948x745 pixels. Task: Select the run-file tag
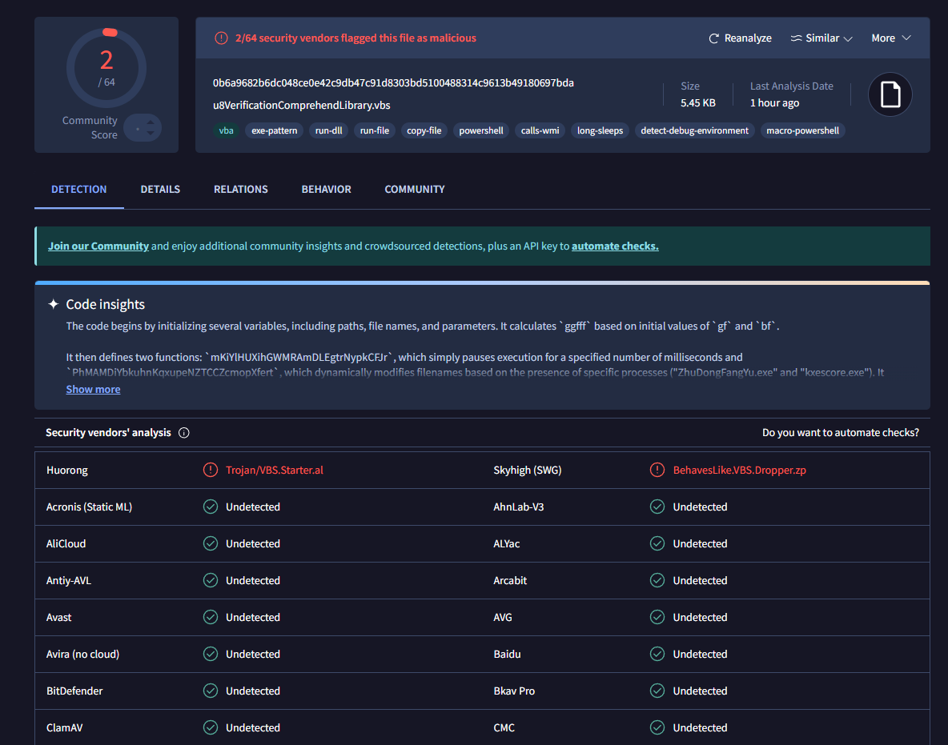click(x=375, y=130)
